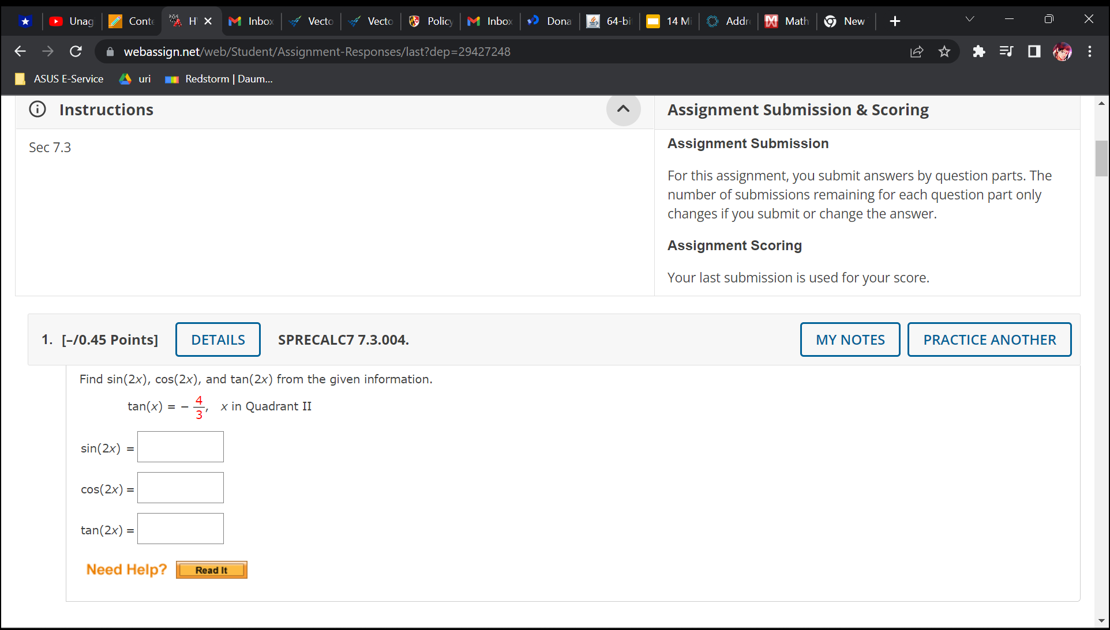Click the Read It help button
The height and width of the screenshot is (630, 1110).
pos(211,569)
